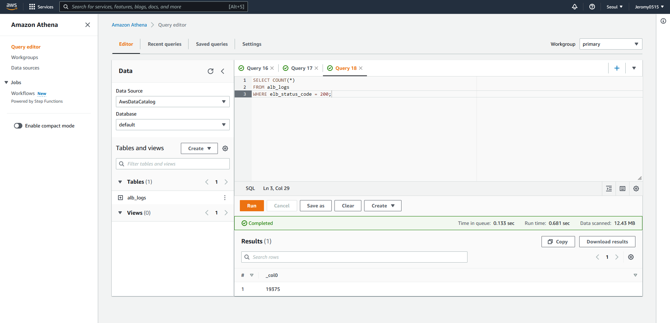Open Query editor sidebar link
670x323 pixels.
pos(26,47)
